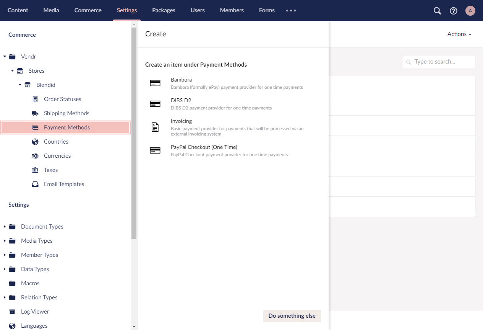Click the Currencies coins icon
Screen dimensions: 483x330
click(x=35, y=156)
